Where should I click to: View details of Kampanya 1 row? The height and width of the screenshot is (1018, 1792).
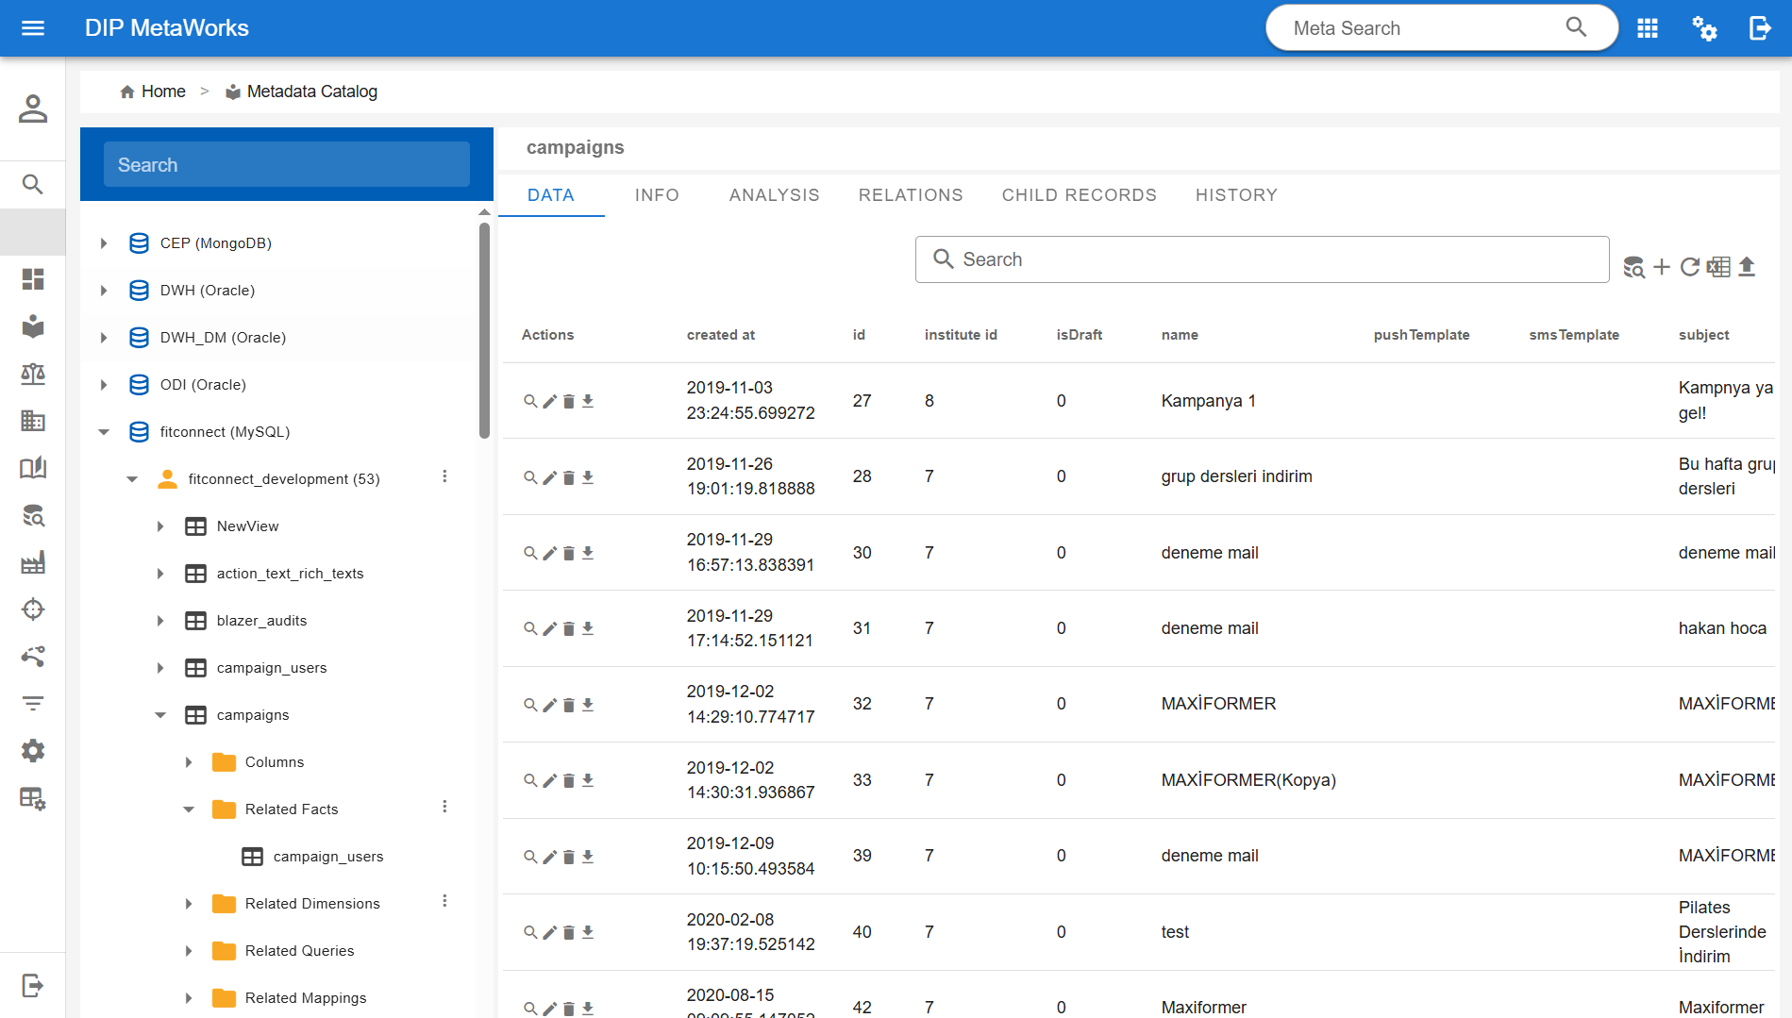point(530,401)
